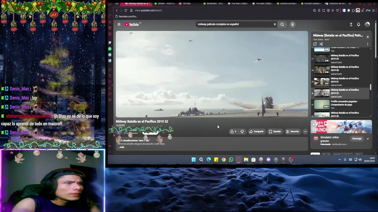
Task: Switch to the Traductor de Google tab
Action: coord(335,4)
